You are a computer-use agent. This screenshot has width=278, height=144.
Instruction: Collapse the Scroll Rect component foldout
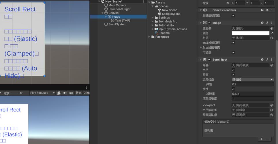[201, 60]
